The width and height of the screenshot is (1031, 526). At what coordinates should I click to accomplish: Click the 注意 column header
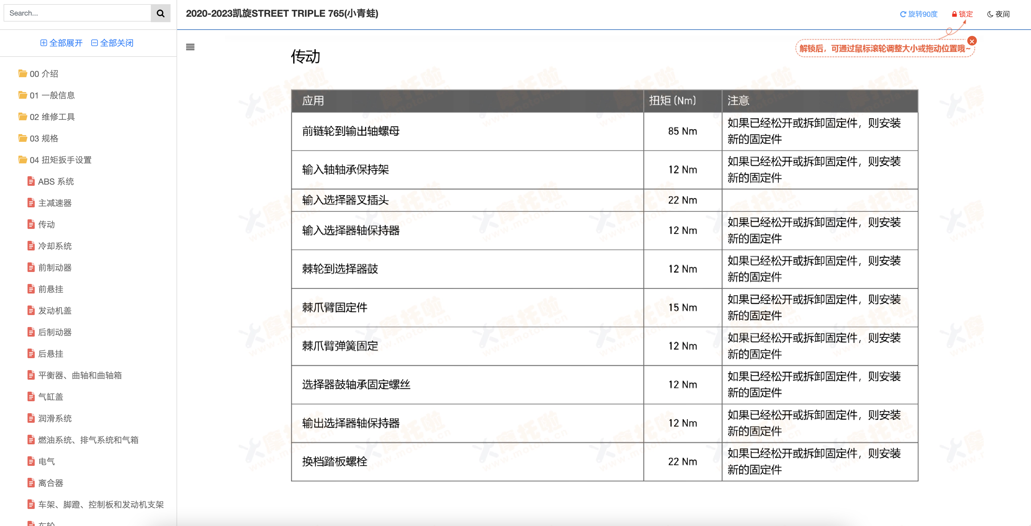click(738, 101)
